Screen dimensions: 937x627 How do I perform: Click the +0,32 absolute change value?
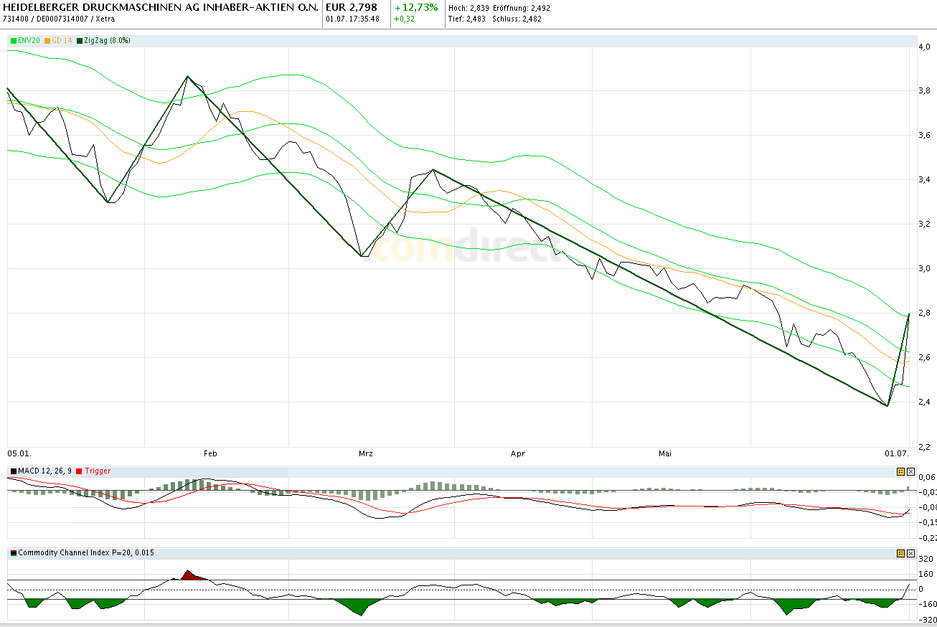click(x=404, y=19)
